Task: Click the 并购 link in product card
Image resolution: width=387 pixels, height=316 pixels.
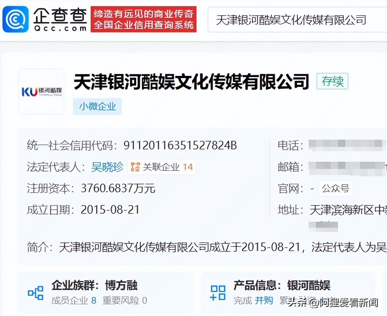Action: coord(264,300)
